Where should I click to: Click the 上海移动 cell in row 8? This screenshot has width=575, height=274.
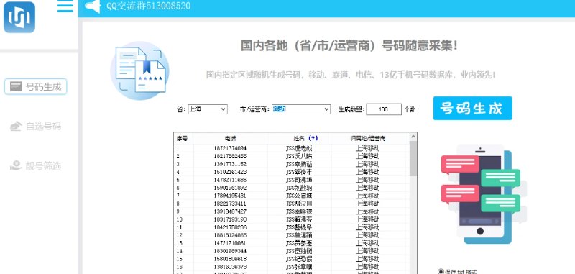tap(368, 204)
